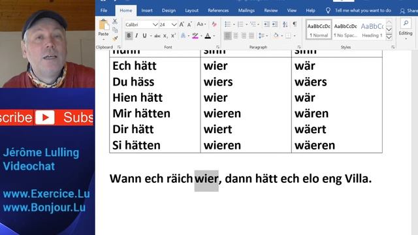Click Tell me what you want field
The image size is (418, 235).
point(363,10)
